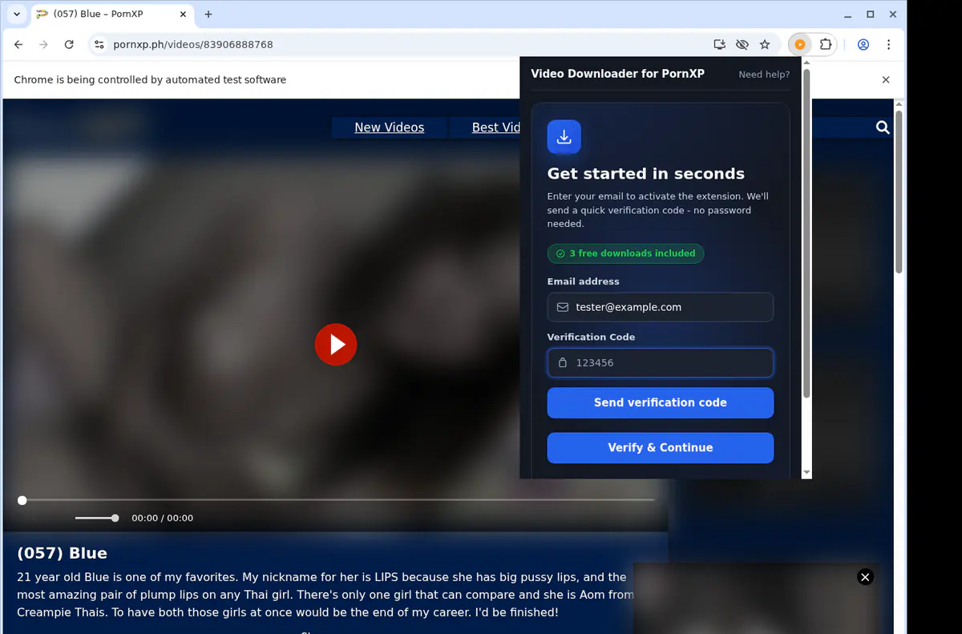Close the floating video ad overlay

865,577
